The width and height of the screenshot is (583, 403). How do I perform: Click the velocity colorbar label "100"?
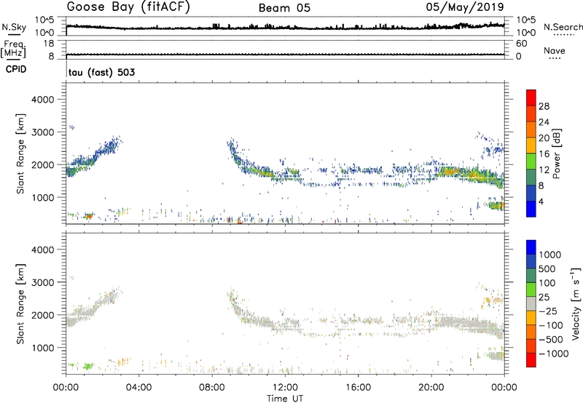547,283
